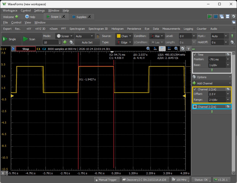Switch to the Supplies tab
The image size is (237, 183).
pos(81,17)
